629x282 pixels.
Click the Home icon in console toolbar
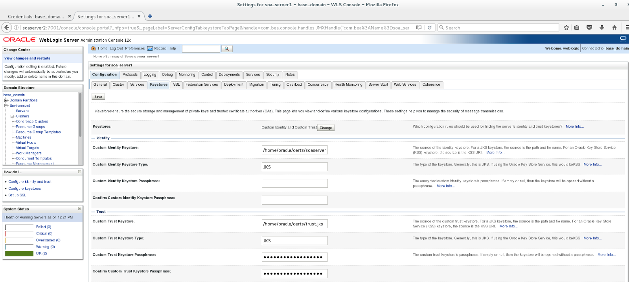94,48
